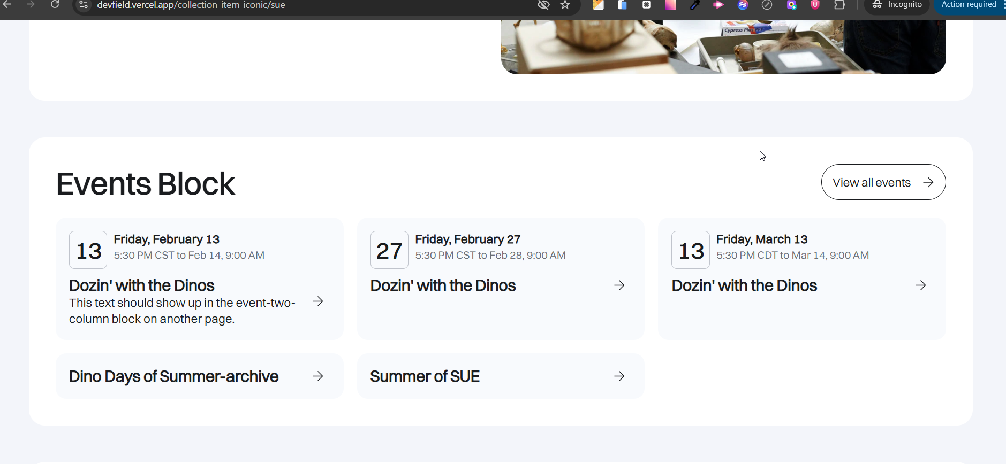Click the red shield extension icon
Viewport: 1006px width, 464px height.
(x=815, y=5)
